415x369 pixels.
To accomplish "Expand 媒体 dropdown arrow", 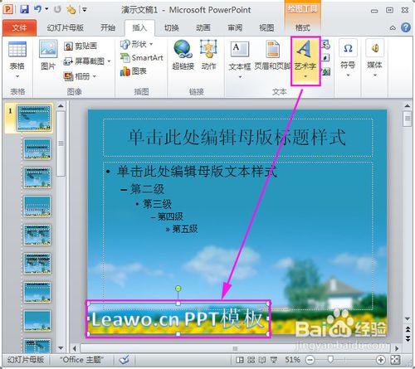I will [x=374, y=75].
